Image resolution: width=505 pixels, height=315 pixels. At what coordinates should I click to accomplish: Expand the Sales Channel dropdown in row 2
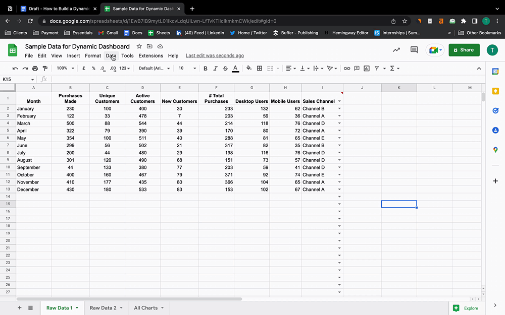(339, 109)
